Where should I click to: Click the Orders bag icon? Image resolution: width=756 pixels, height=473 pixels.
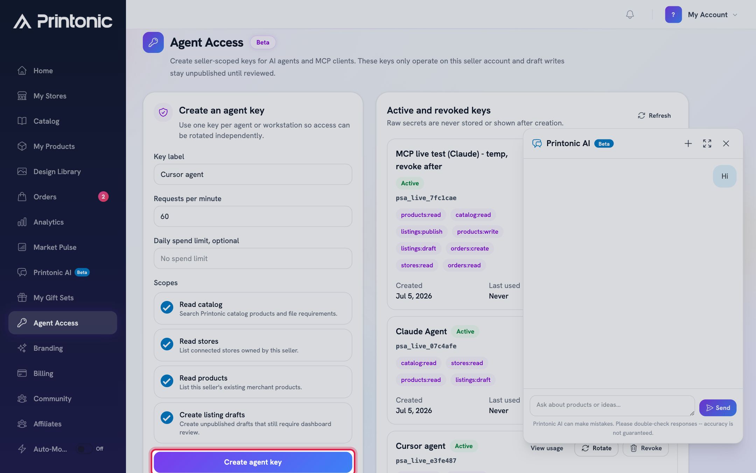click(x=22, y=197)
